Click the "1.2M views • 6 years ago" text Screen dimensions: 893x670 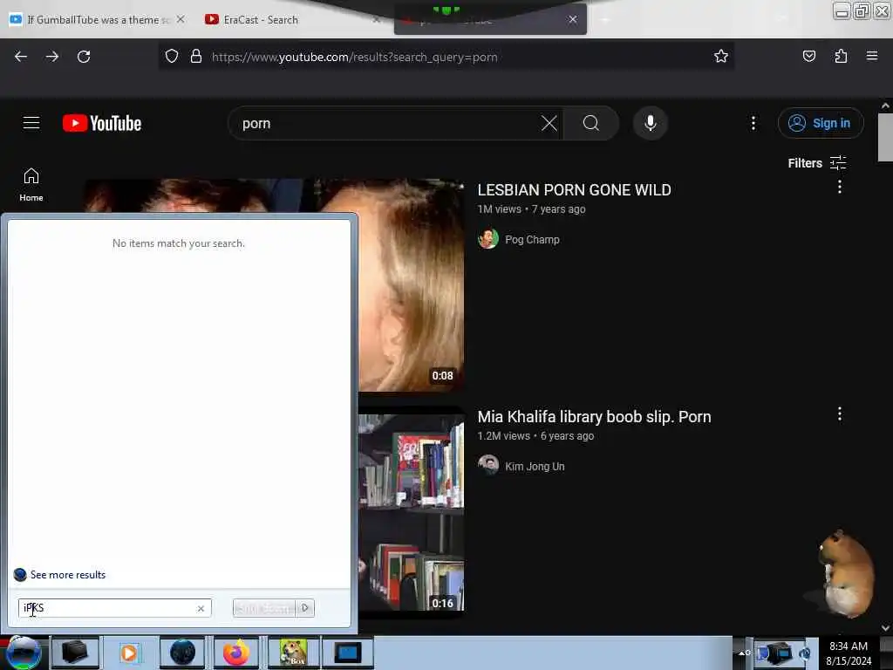(x=535, y=436)
